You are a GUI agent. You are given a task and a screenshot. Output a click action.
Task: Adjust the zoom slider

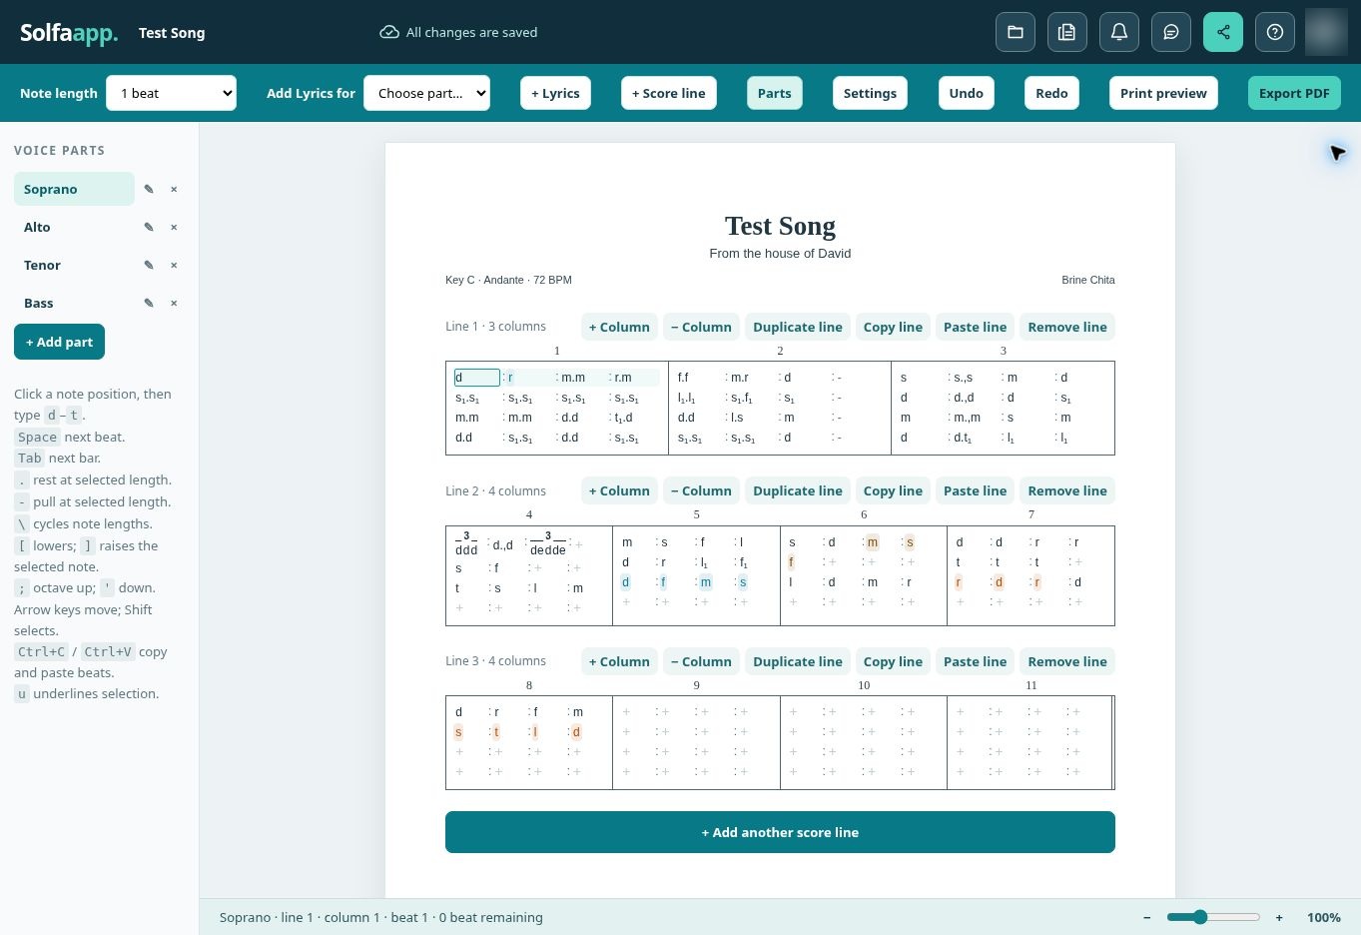point(1213,917)
